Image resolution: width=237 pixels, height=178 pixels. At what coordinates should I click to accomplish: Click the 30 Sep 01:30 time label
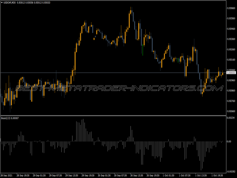pos(104,175)
